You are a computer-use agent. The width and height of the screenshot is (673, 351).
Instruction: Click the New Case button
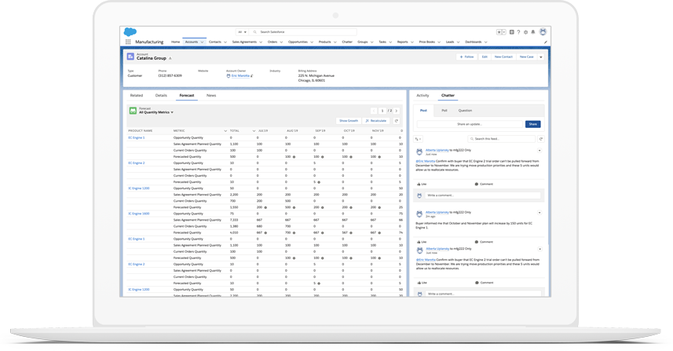(526, 57)
